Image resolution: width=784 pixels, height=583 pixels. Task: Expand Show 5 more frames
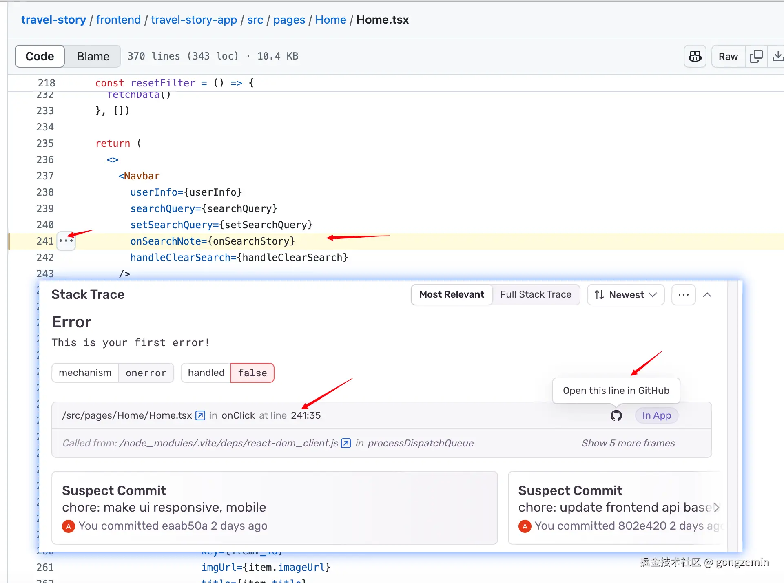point(628,443)
